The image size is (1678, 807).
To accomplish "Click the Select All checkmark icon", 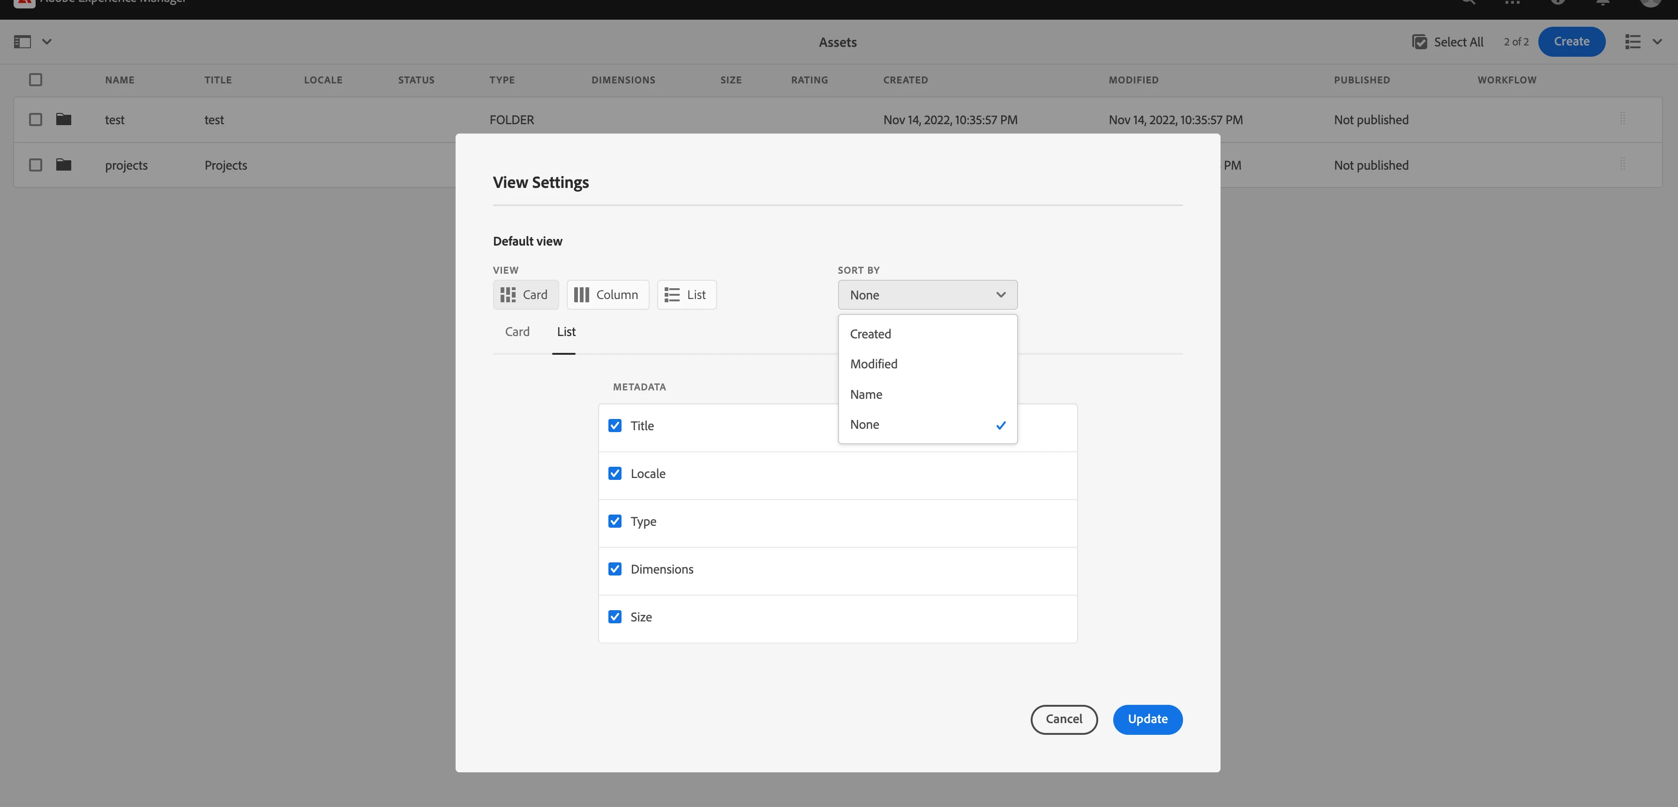I will 1419,42.
